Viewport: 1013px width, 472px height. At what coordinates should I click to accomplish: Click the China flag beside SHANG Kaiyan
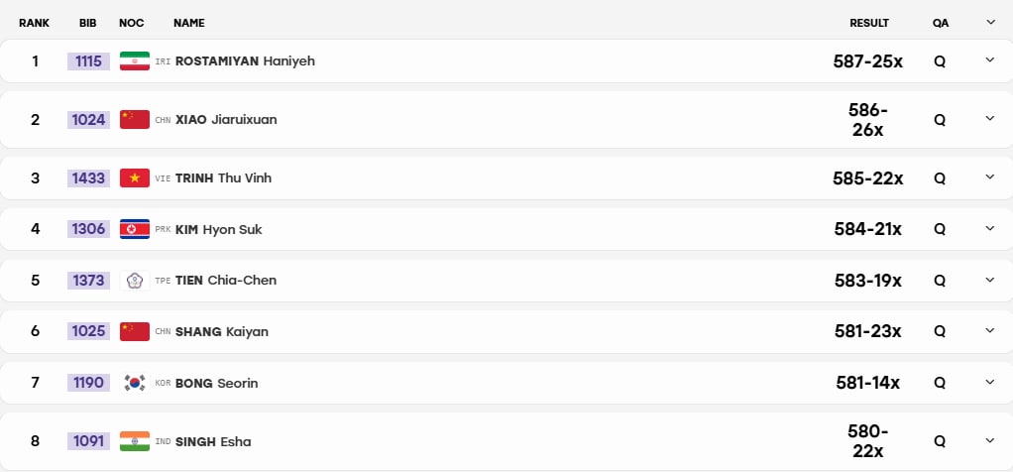point(135,331)
